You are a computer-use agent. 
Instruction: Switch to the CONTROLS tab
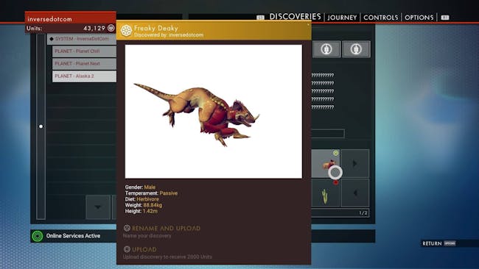[381, 18]
